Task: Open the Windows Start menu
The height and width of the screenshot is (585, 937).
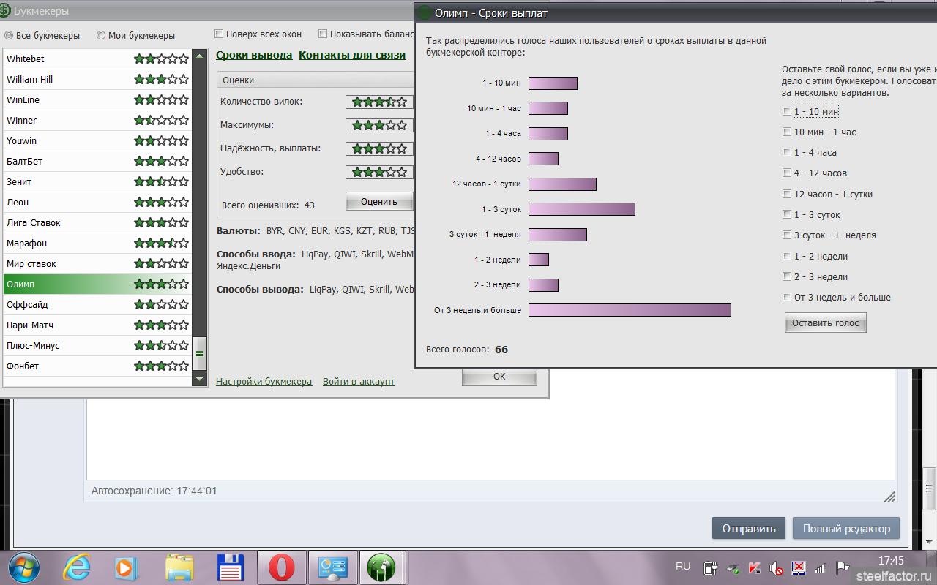Action: pos(20,567)
